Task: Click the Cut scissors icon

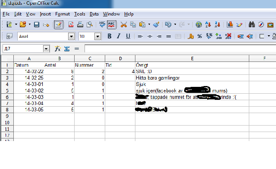Action: click(124, 25)
